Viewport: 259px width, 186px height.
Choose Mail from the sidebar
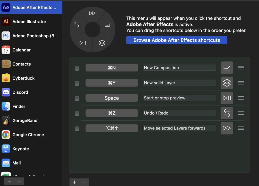tap(31, 163)
